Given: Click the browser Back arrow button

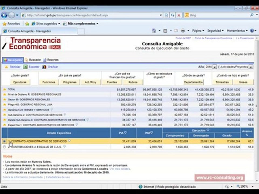Looking at the screenshot, I should [4, 15].
